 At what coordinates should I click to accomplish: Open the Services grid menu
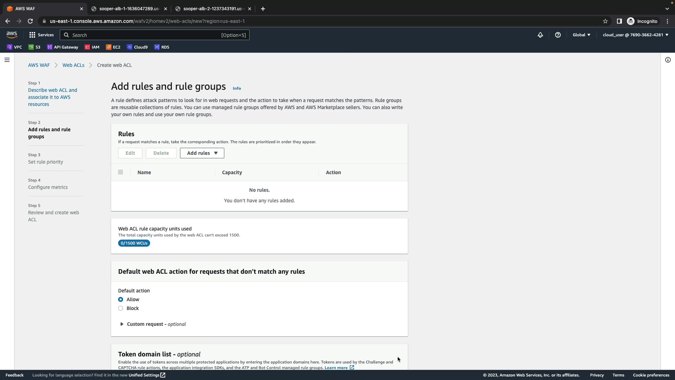coord(41,35)
